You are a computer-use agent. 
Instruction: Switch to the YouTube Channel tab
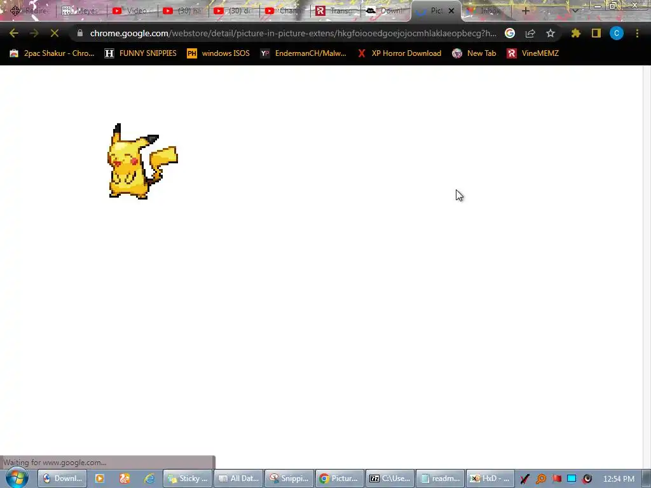click(284, 11)
